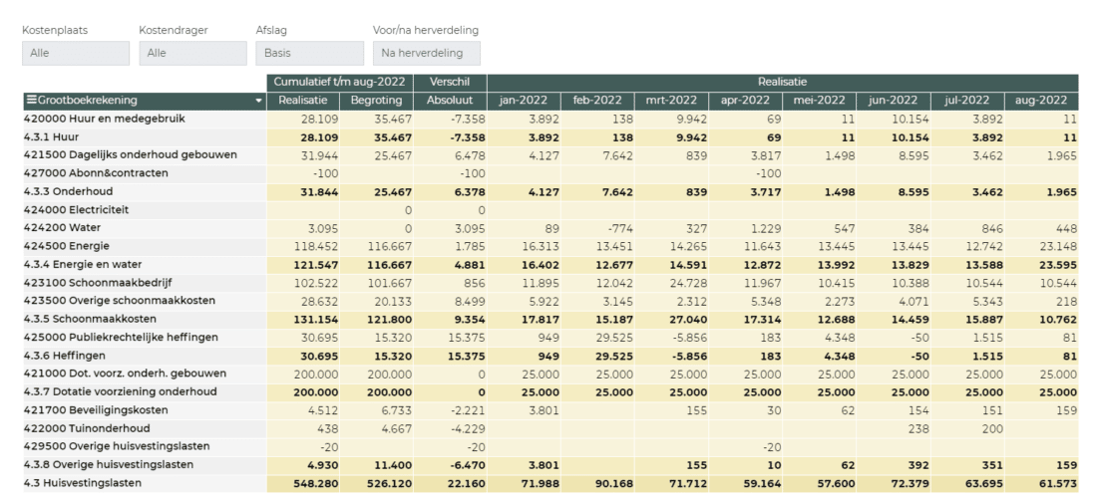Open the Kostenplaats filter dropdown
Viewport: 1097px width, 502px height.
(76, 53)
